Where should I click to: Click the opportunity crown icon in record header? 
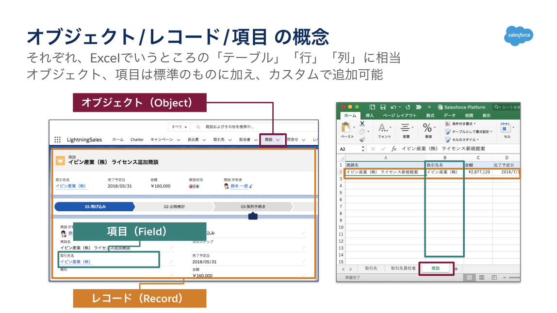pos(60,161)
